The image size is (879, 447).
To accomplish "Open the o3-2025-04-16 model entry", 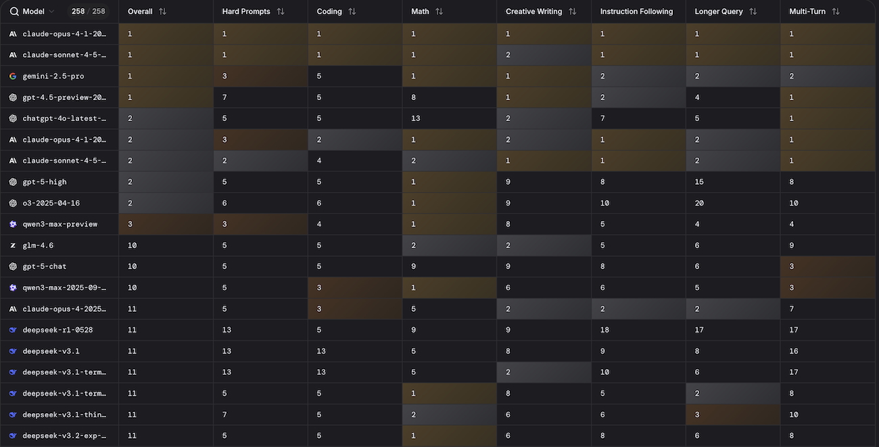I will [x=51, y=204].
